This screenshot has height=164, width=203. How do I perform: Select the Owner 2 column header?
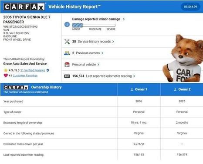[182, 89]
